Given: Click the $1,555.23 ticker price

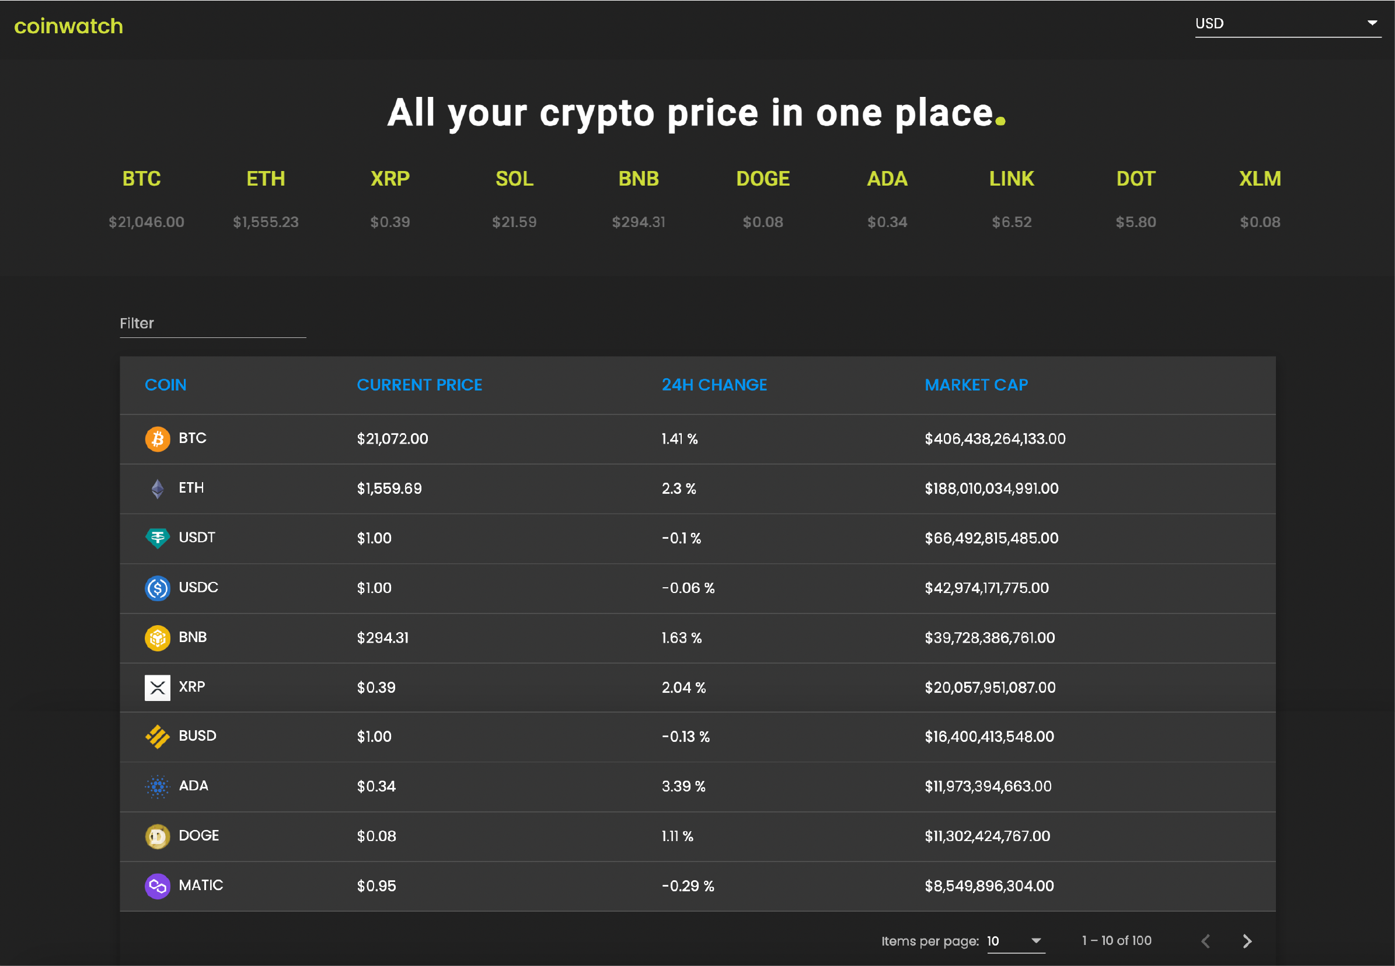Looking at the screenshot, I should (266, 222).
